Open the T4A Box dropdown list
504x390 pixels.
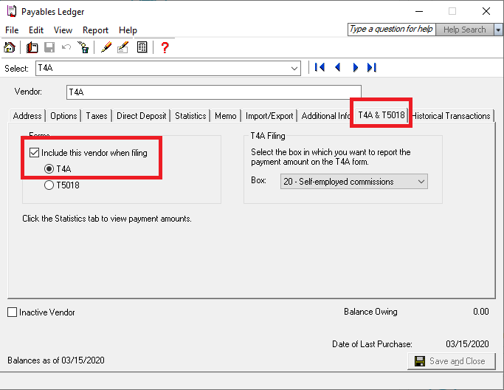point(421,182)
